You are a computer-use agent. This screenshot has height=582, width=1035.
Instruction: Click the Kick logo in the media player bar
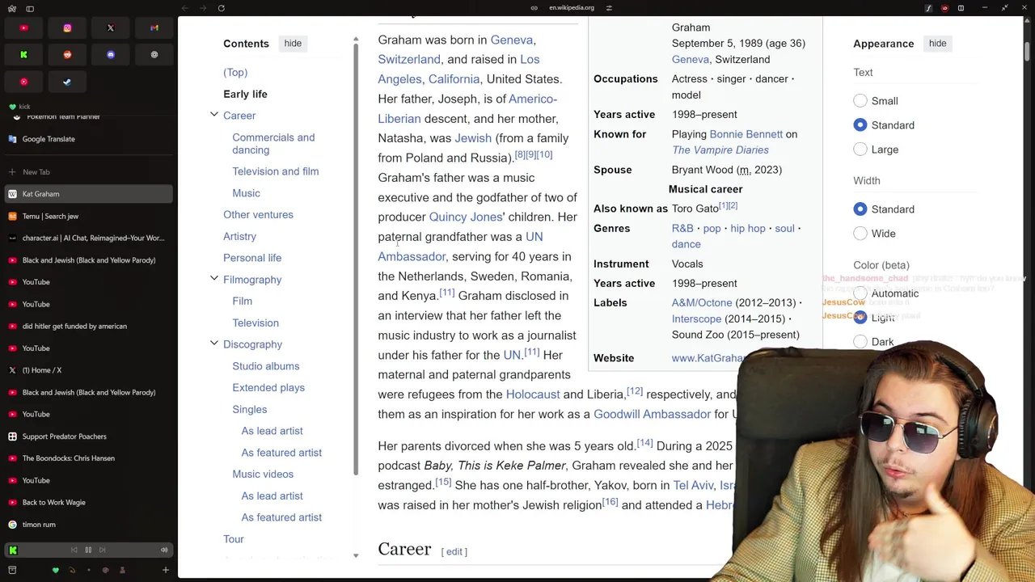tap(13, 550)
